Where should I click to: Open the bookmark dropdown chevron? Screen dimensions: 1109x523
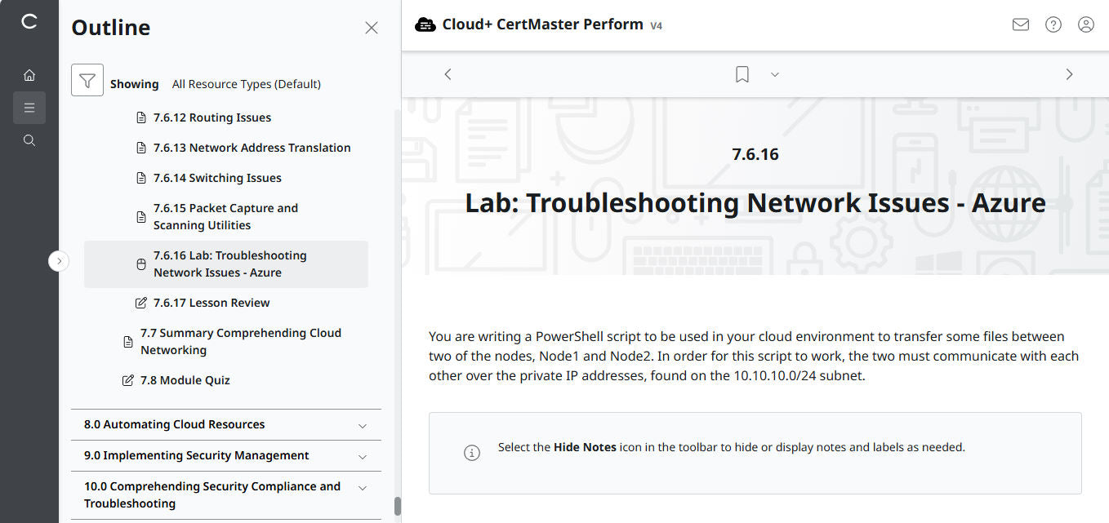click(x=774, y=74)
